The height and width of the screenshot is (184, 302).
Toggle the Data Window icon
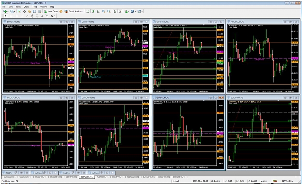[x=25, y=12]
